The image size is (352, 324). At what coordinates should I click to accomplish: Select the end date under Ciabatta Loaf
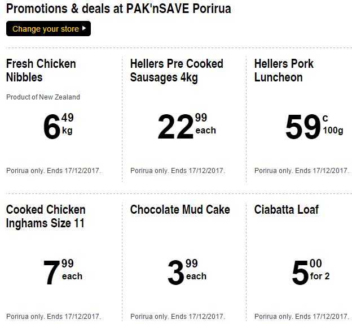click(302, 317)
